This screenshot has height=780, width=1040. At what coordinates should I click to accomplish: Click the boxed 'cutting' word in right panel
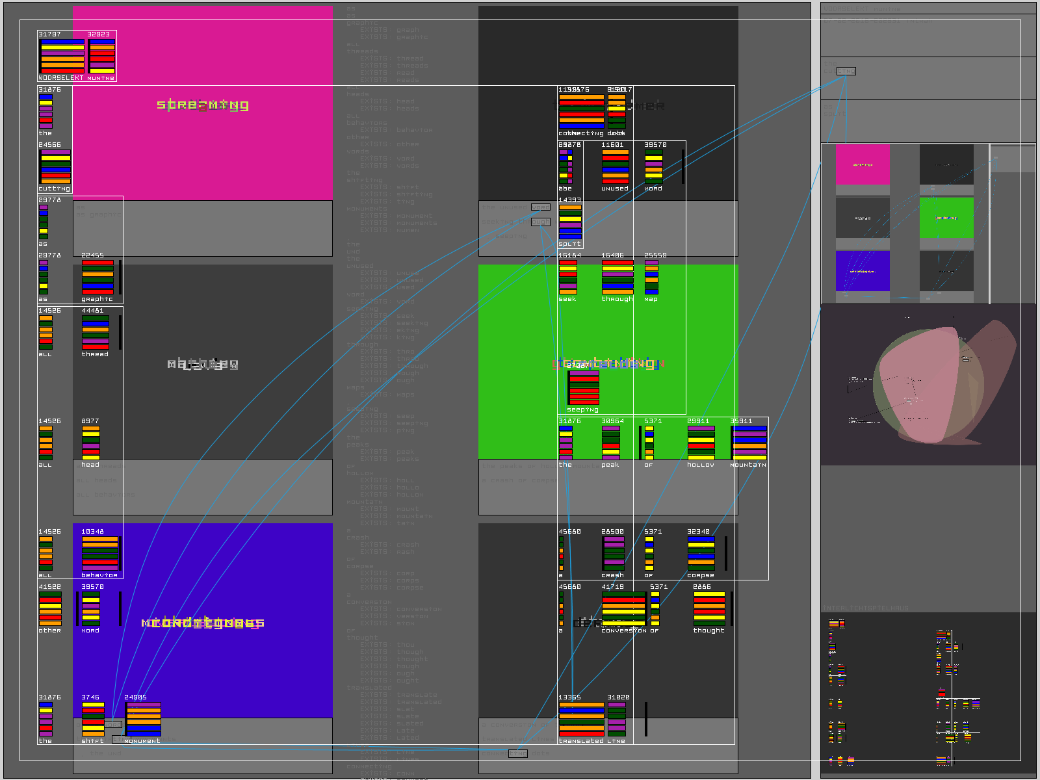(846, 71)
